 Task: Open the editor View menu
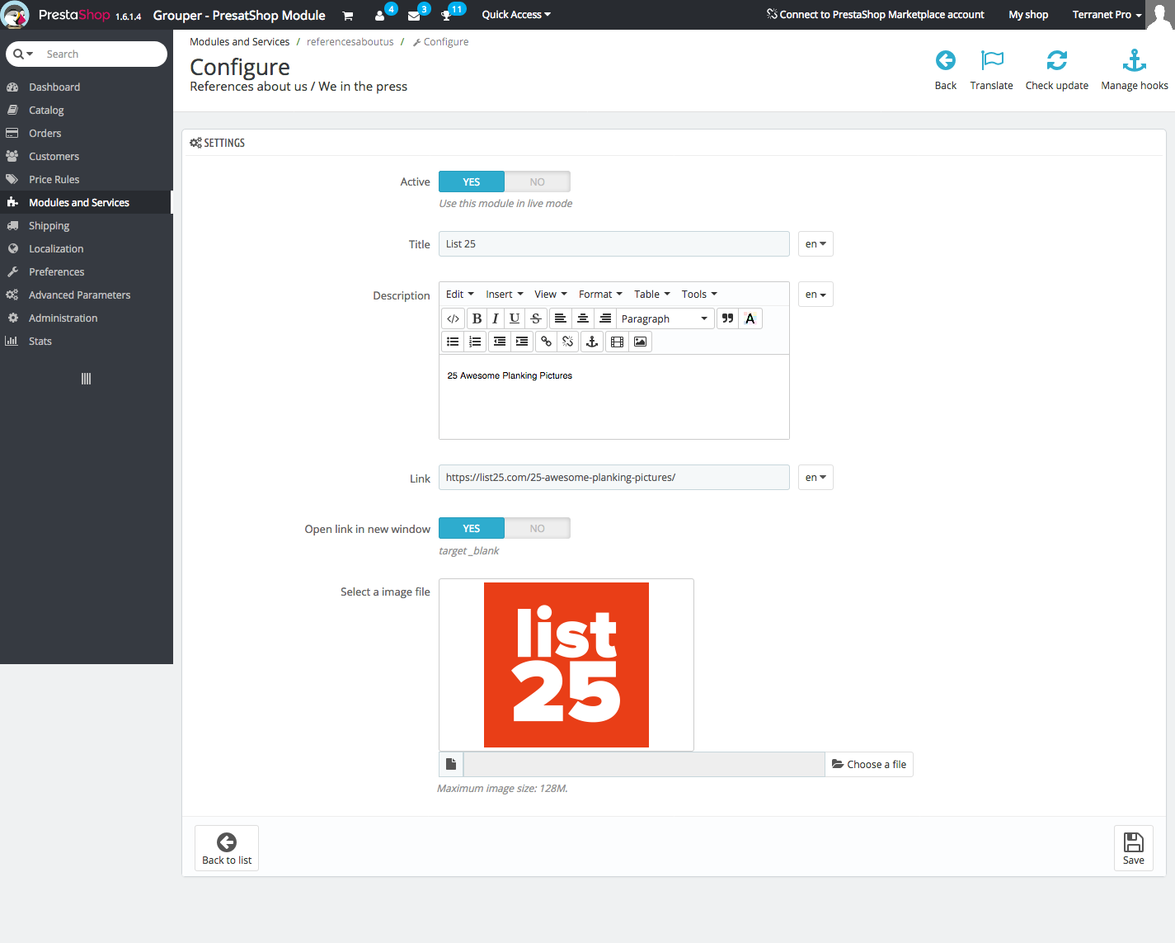[551, 295]
